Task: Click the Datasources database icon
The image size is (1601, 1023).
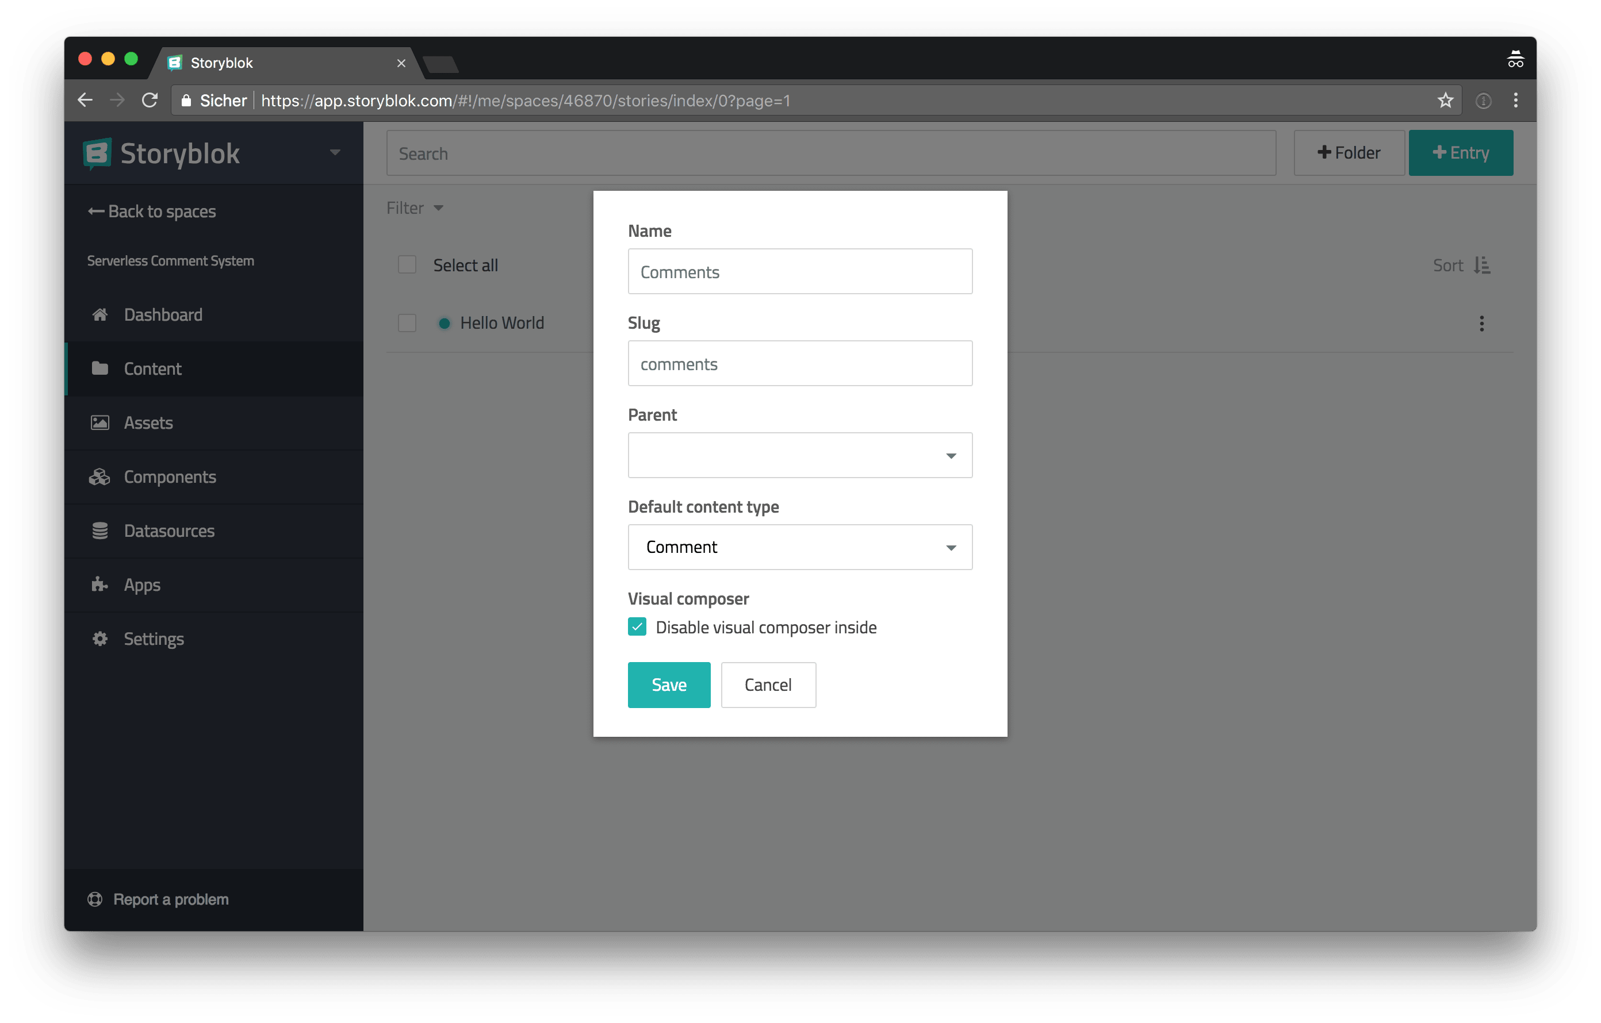Action: click(x=99, y=531)
